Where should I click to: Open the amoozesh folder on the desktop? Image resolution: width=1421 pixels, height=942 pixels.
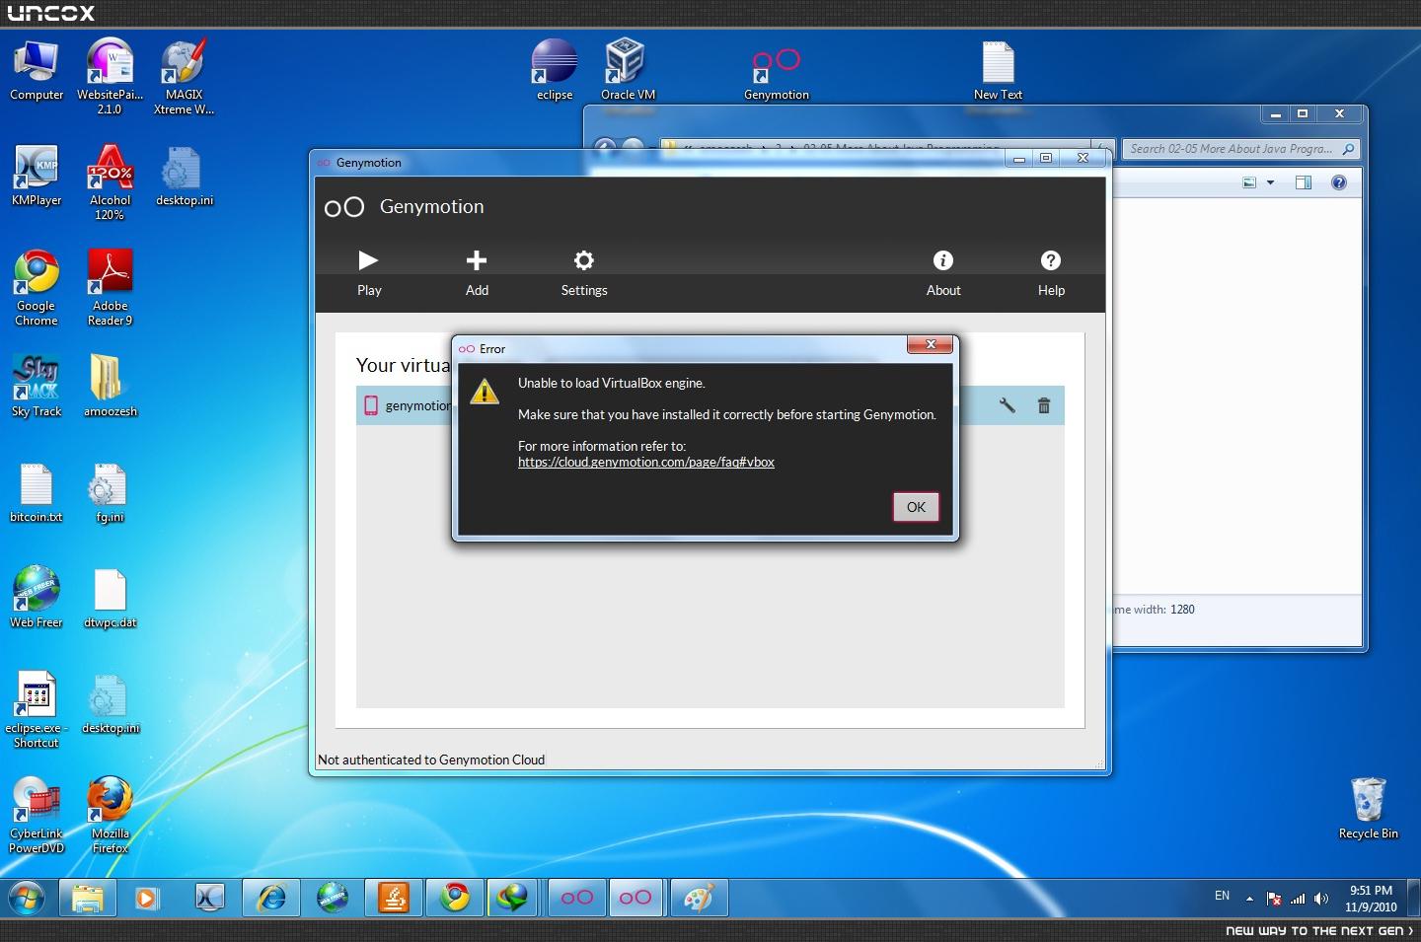110,387
